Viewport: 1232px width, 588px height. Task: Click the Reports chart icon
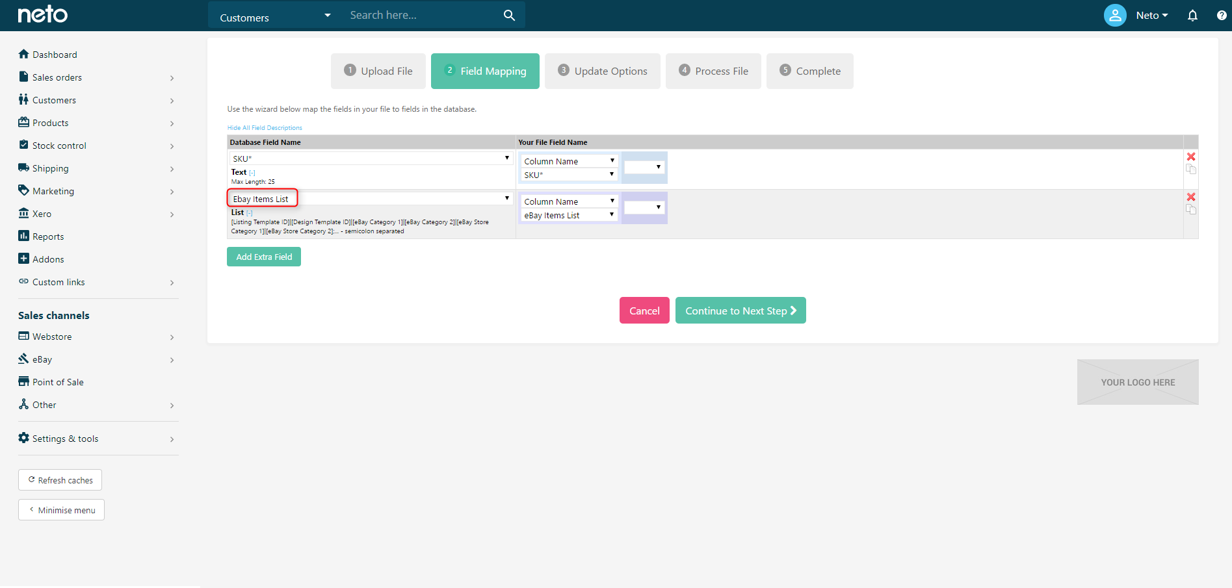(x=24, y=236)
